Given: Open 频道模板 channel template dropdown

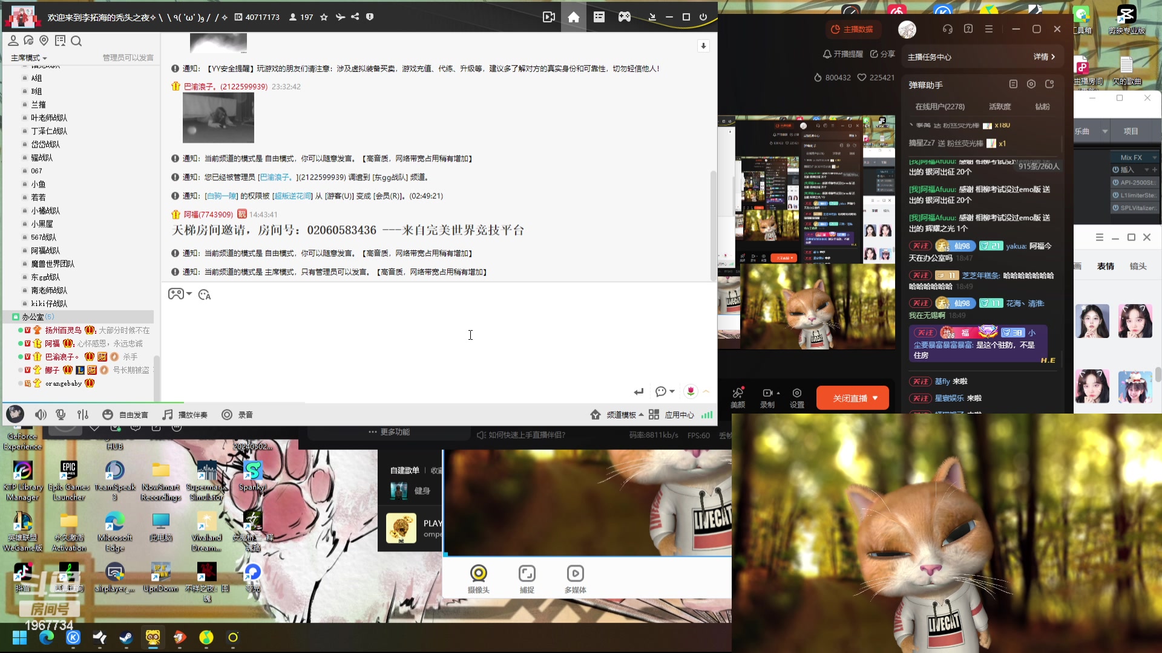Looking at the screenshot, I should (x=617, y=415).
